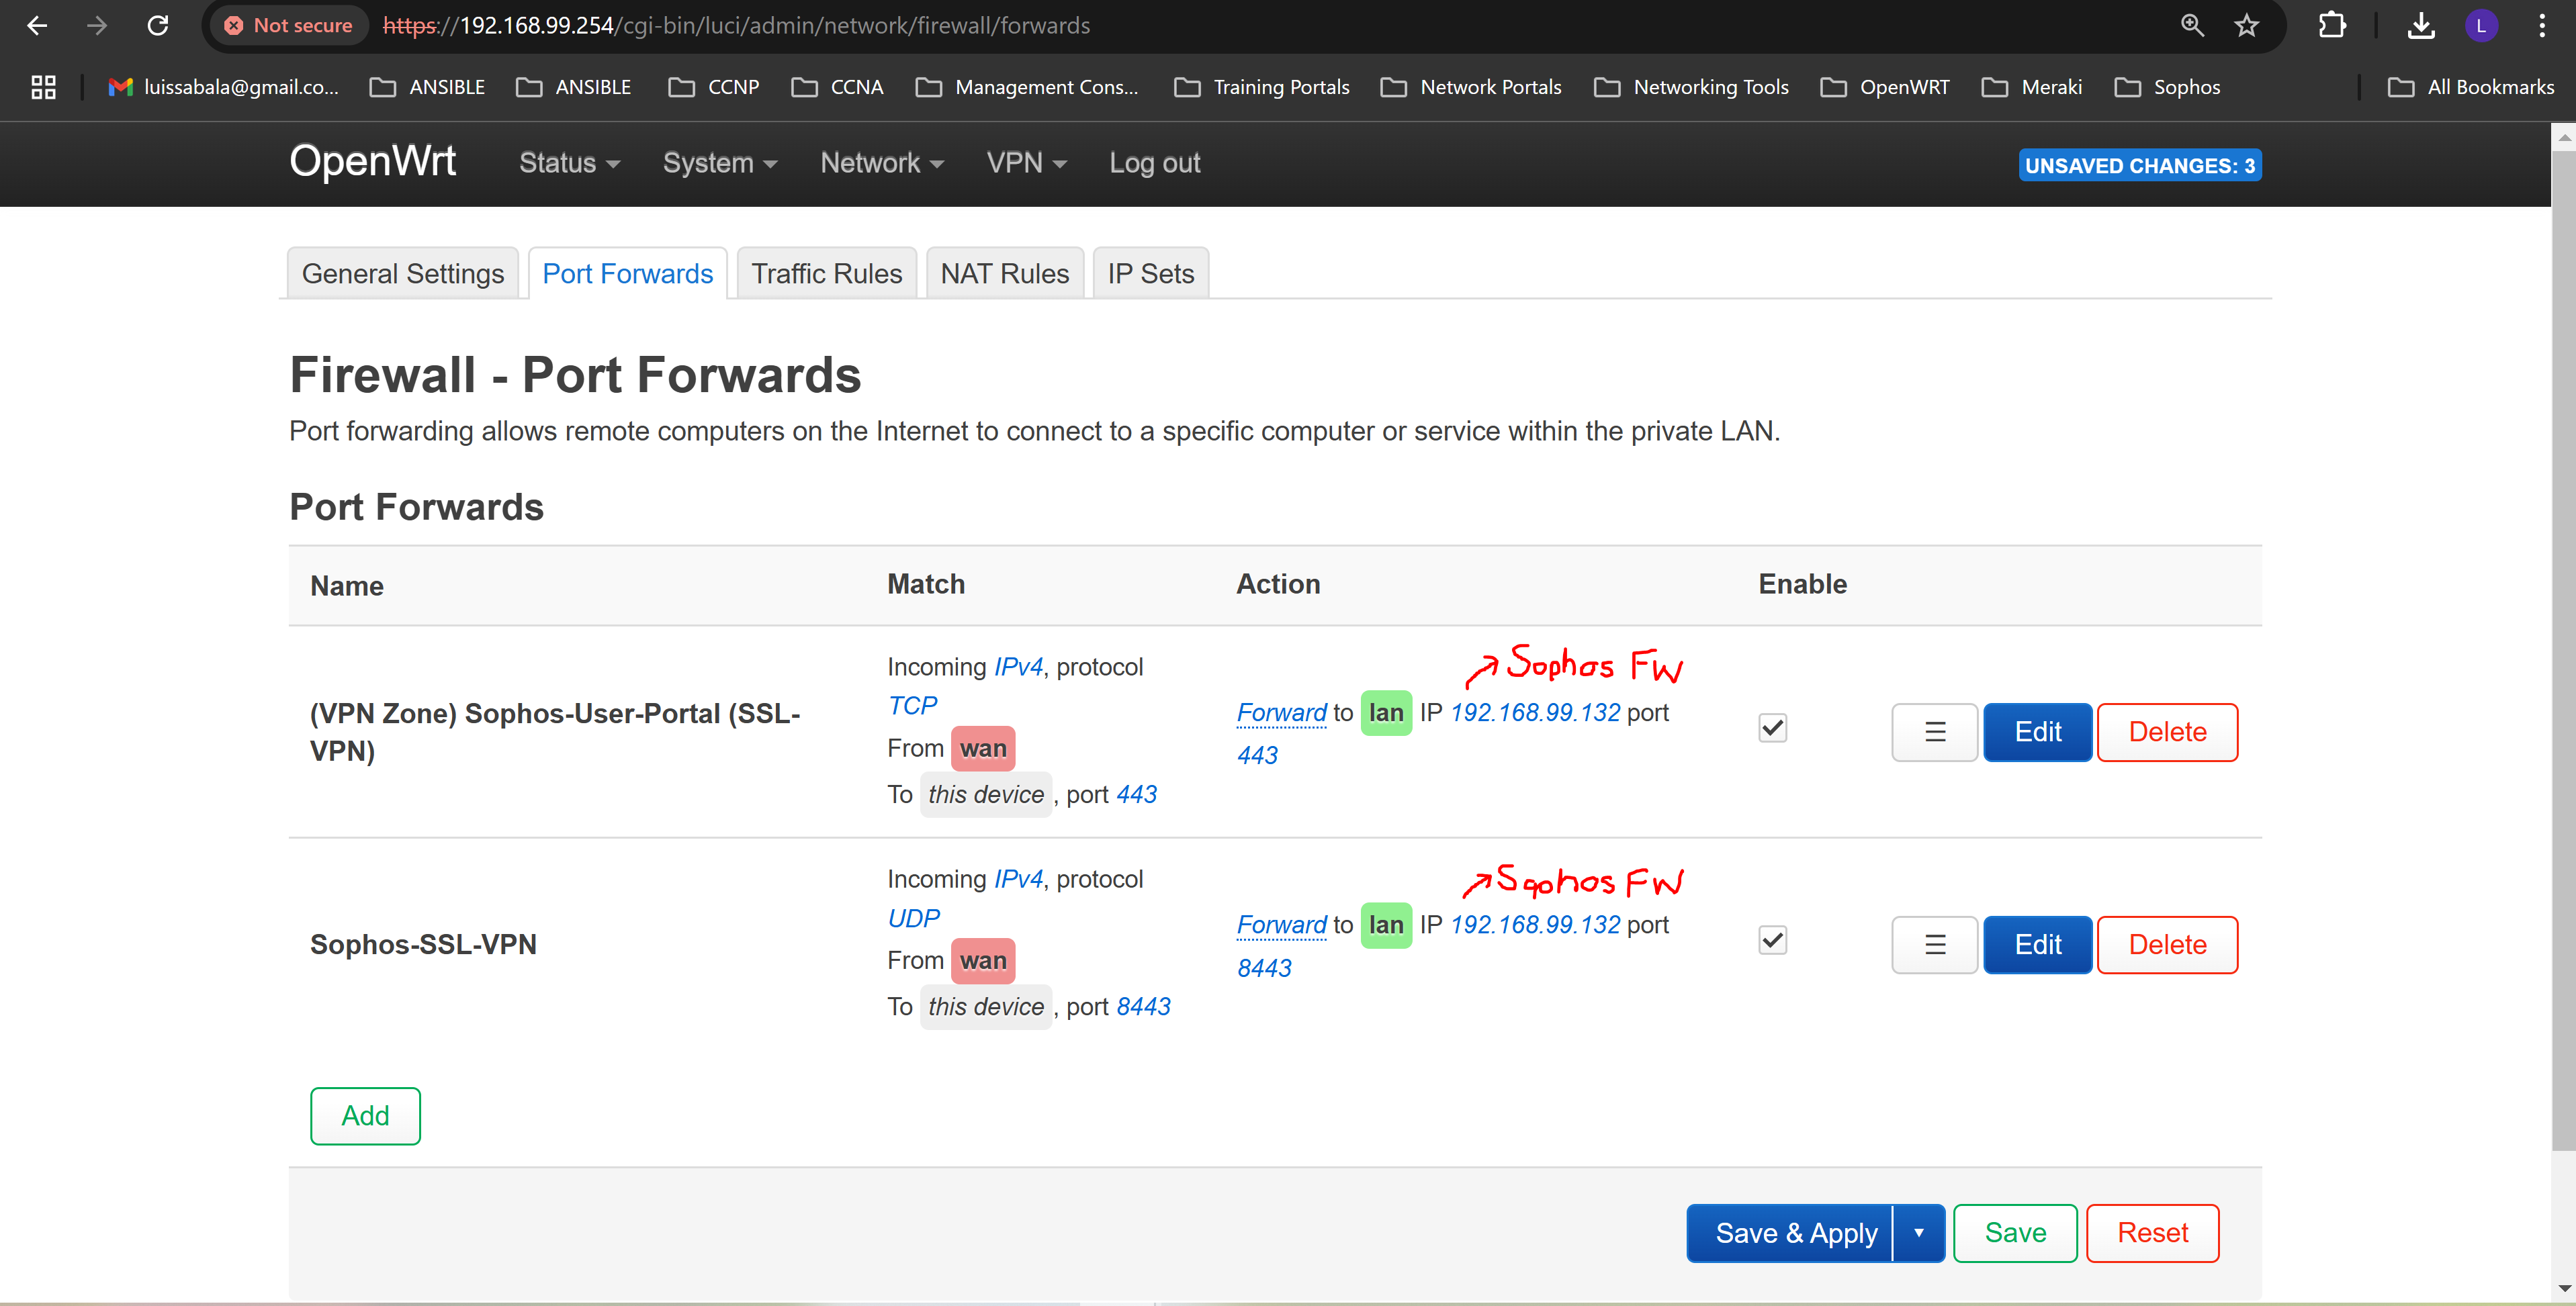
Task: Click Log out in the top menu
Action: click(x=1154, y=163)
